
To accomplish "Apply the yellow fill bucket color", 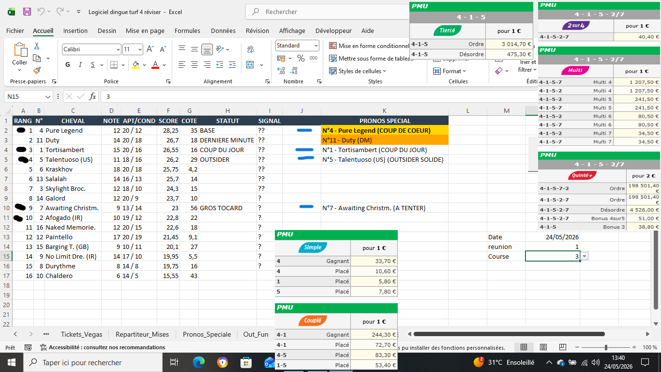I will tap(135, 65).
